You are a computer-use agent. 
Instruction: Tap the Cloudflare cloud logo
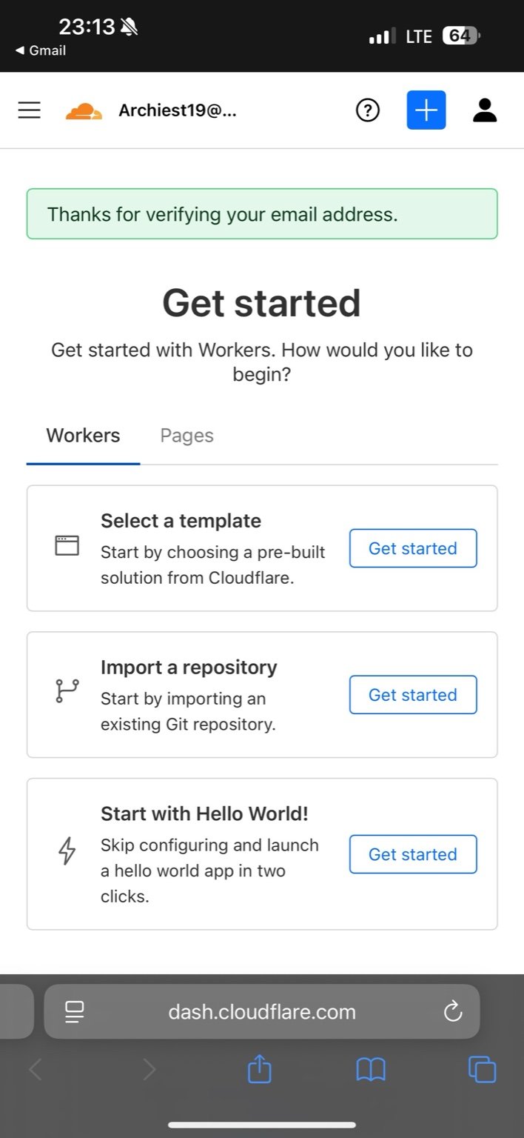coord(84,111)
